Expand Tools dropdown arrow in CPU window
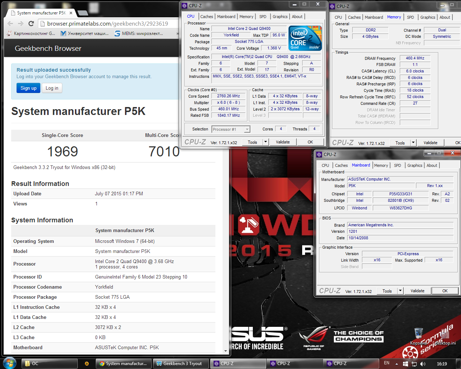Viewport: 461px width, 369px height. coord(265,142)
